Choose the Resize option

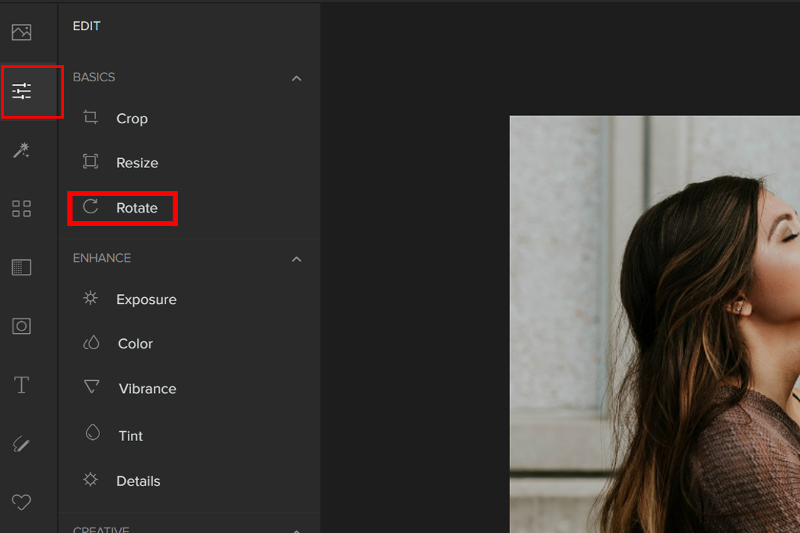137,163
